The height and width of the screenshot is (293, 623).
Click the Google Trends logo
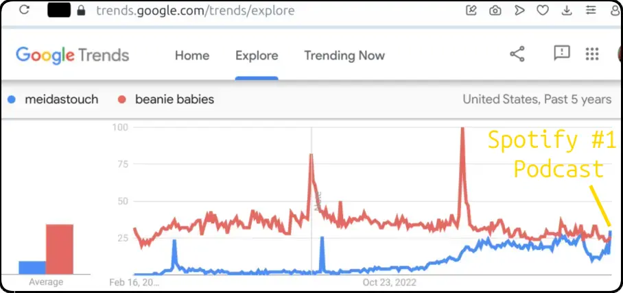(x=72, y=55)
